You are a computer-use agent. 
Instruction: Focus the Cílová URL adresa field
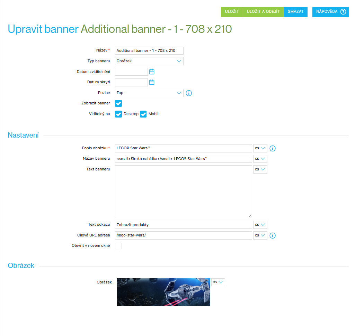[183, 235]
